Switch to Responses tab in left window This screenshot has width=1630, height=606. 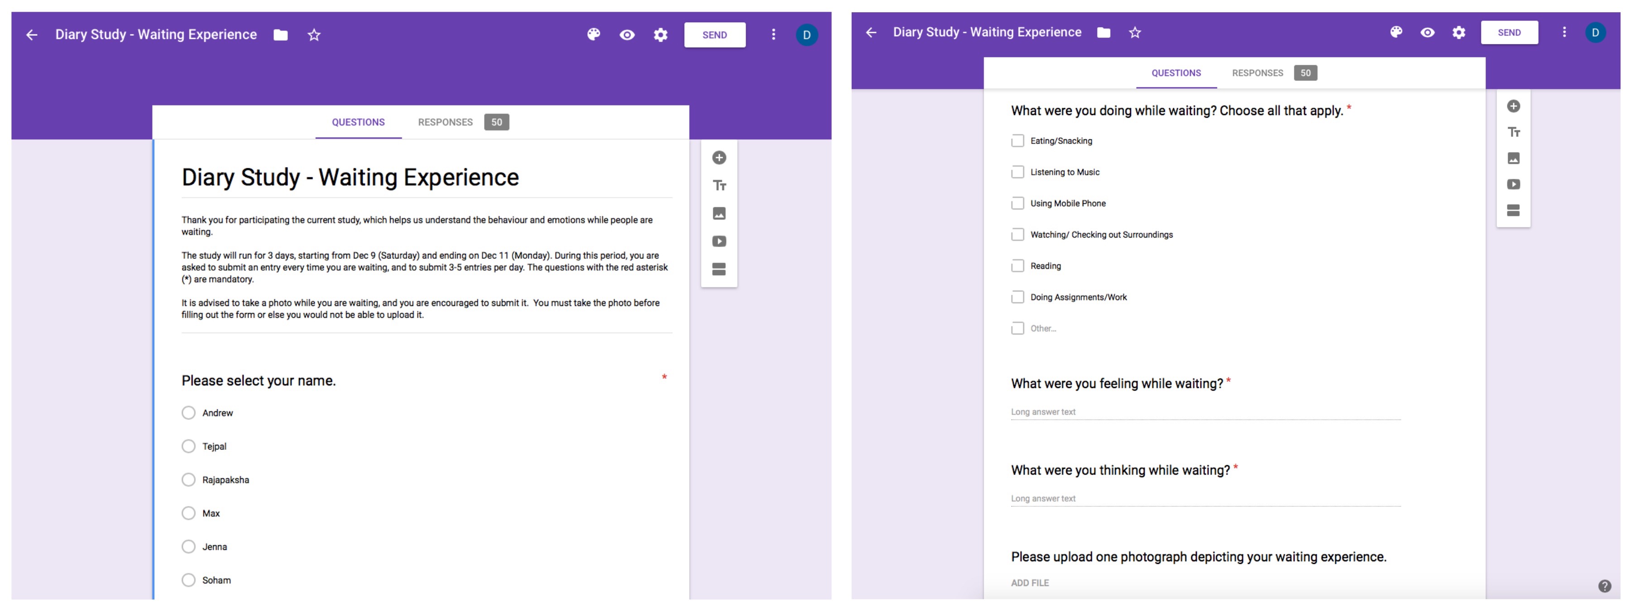coord(463,123)
